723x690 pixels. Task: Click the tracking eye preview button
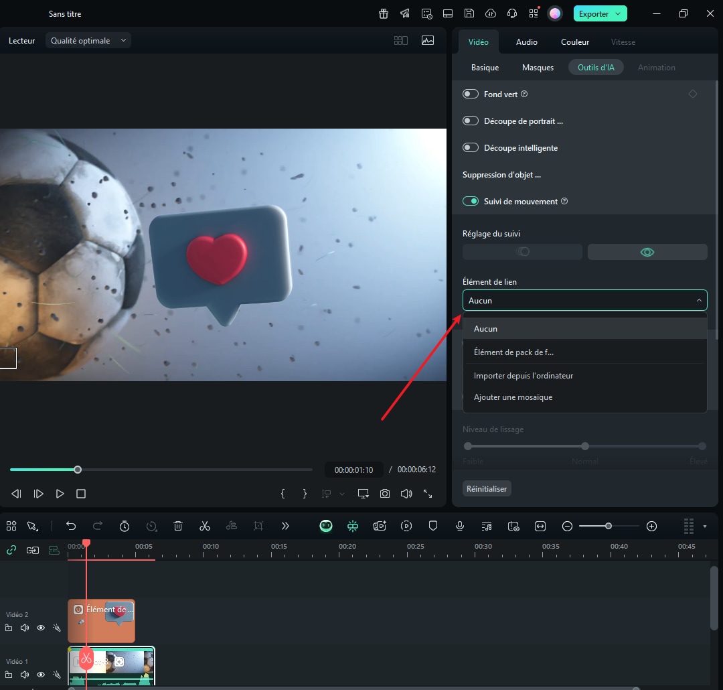[x=647, y=252]
